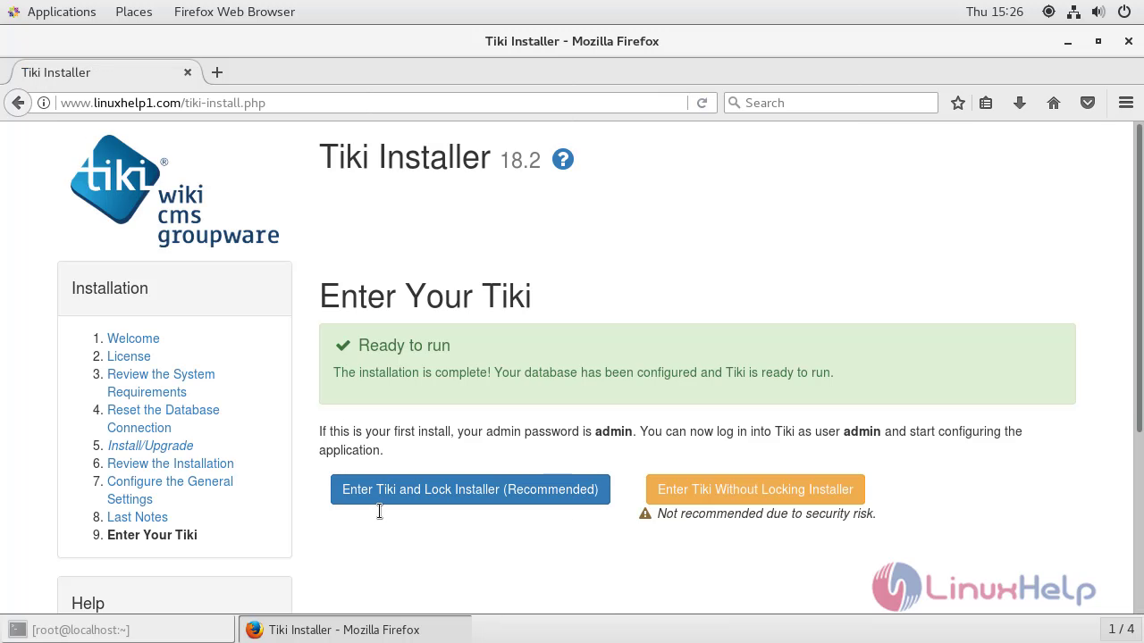Click the accessibility icon in top panel
The image size is (1144, 643).
pyautogui.click(x=1048, y=12)
